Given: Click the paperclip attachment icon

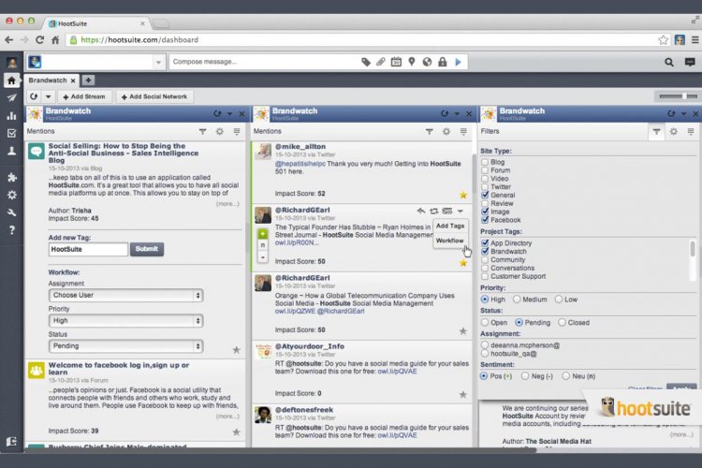Looking at the screenshot, I should coord(381,62).
